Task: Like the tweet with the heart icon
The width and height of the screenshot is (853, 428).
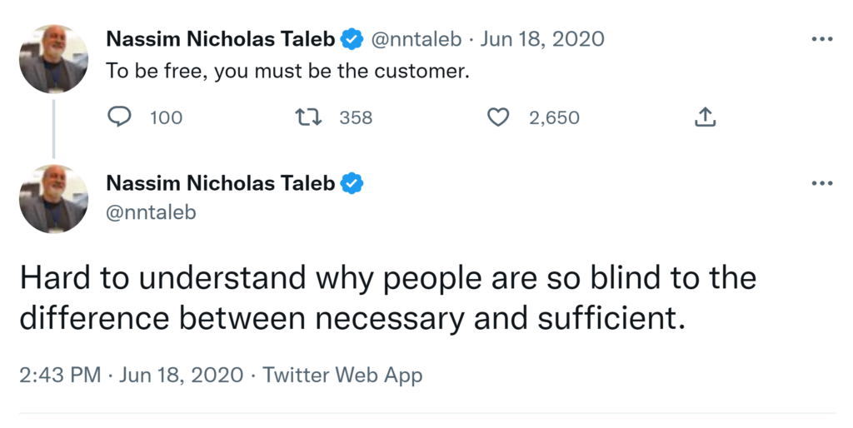Action: pyautogui.click(x=498, y=117)
